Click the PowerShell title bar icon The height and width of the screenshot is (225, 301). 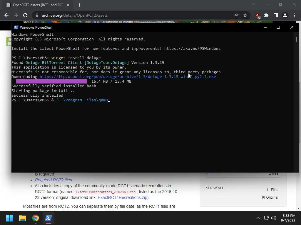(x=16, y=27)
